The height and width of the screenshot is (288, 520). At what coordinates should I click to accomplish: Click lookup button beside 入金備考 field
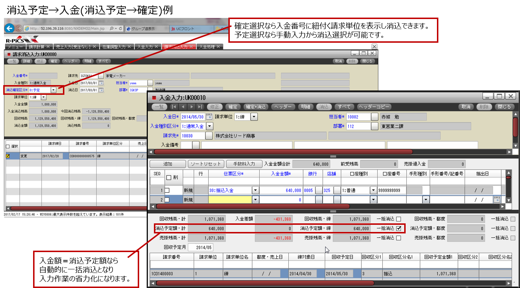pyautogui.click(x=196, y=145)
